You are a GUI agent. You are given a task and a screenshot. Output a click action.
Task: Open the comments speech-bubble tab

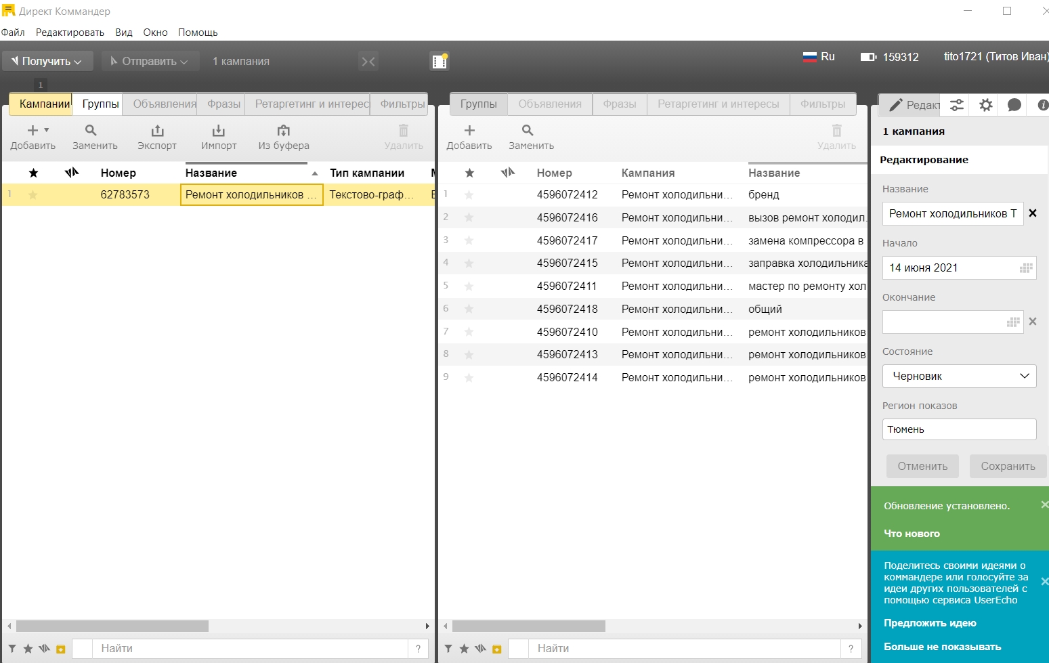[1014, 105]
